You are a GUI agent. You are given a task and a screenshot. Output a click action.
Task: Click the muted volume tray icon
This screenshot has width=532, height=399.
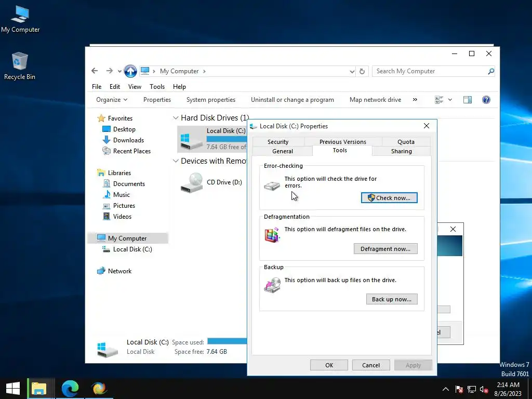pyautogui.click(x=484, y=390)
